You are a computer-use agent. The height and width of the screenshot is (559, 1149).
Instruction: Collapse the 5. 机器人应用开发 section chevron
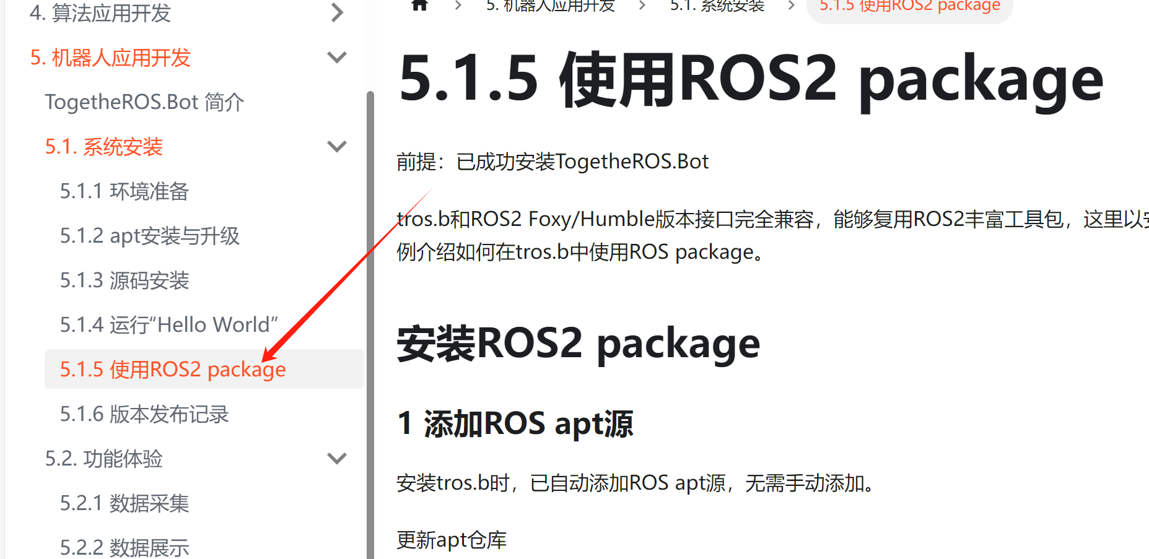(336, 57)
